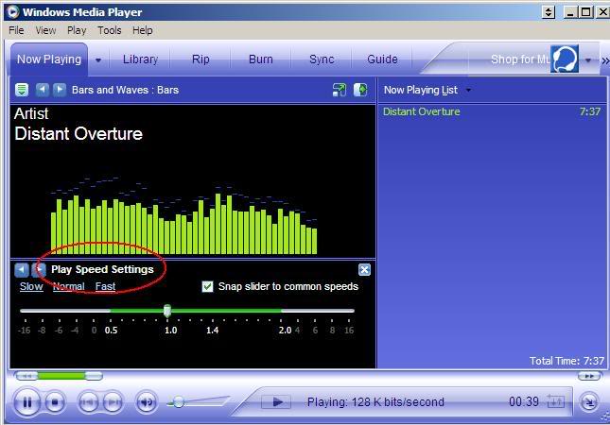Click the Bars and Waves : Bars label
The image size is (610, 425).
[x=125, y=90]
